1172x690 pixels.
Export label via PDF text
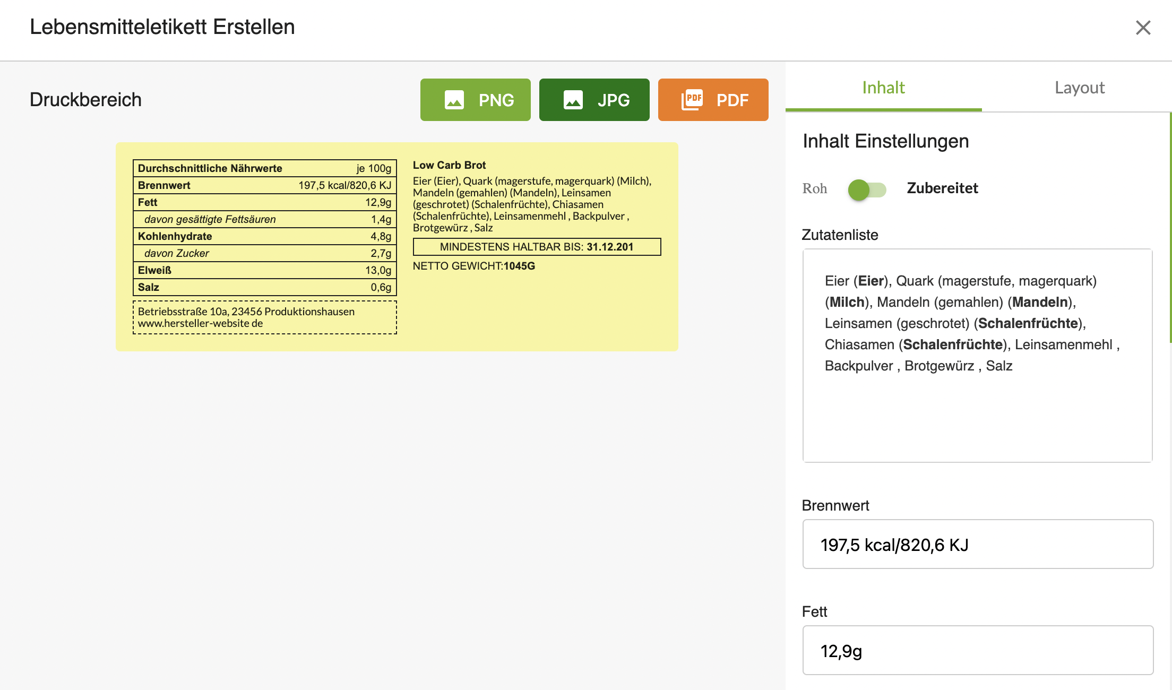tap(732, 100)
